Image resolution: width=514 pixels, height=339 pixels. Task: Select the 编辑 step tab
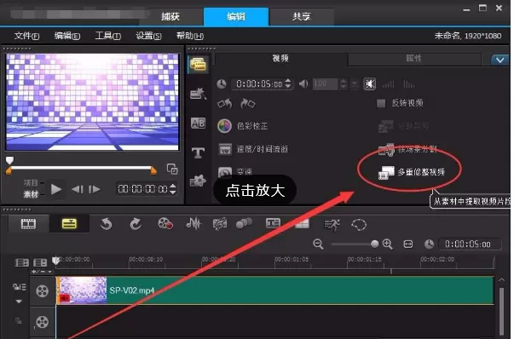(236, 16)
